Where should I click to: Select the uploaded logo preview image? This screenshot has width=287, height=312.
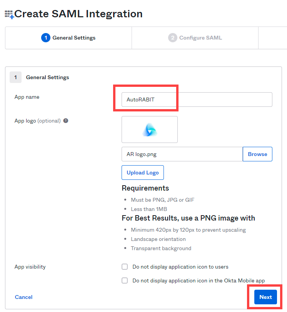(150, 130)
